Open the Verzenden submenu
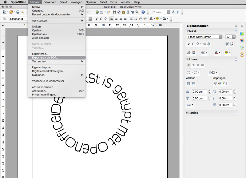This screenshot has height=178, width=246. click(x=57, y=61)
